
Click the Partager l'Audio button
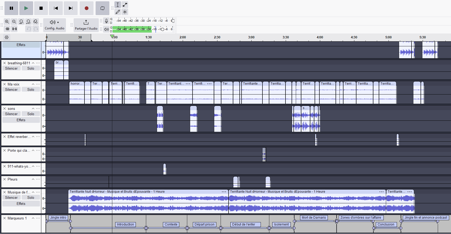(x=86, y=25)
